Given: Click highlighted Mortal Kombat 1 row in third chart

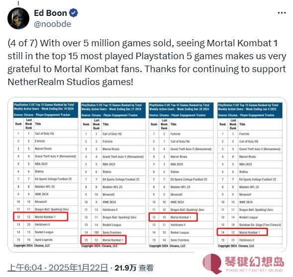Looking at the screenshot, I should 173,217.
